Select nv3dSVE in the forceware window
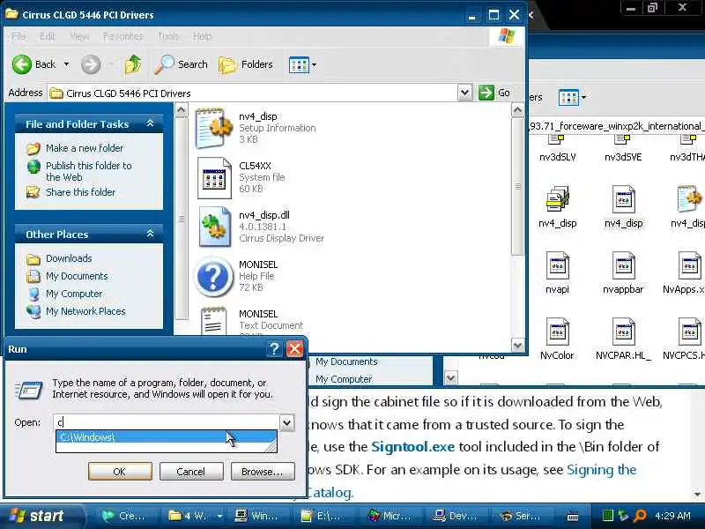The image size is (705, 529). (x=623, y=148)
